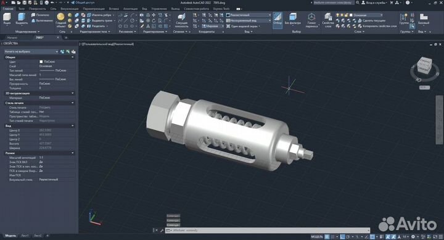Select the Rectangle tool in Drawing panel
444x240 pixels.
coord(126,26)
